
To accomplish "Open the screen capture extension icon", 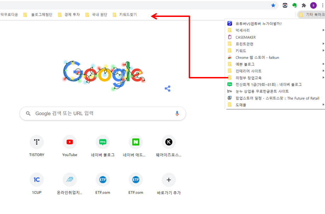I will pos(285,5).
